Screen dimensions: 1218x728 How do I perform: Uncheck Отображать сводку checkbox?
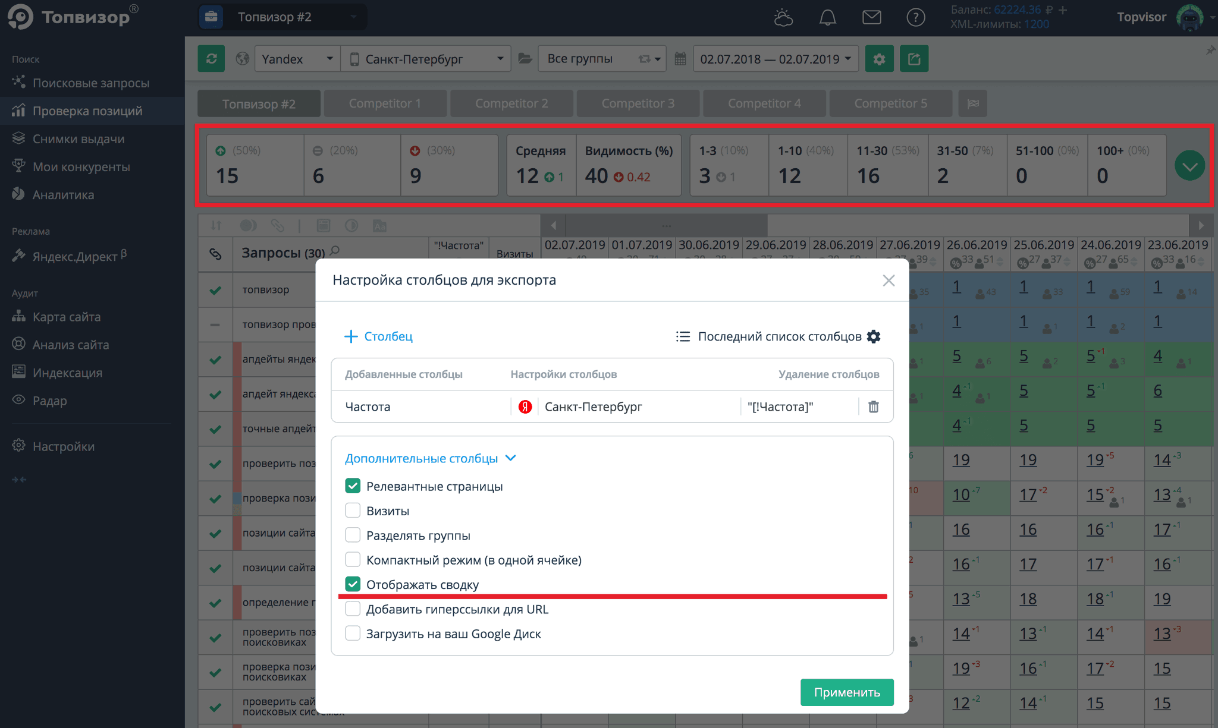353,584
